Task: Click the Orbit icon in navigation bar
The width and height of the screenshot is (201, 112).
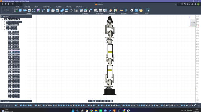Action: coord(89,101)
